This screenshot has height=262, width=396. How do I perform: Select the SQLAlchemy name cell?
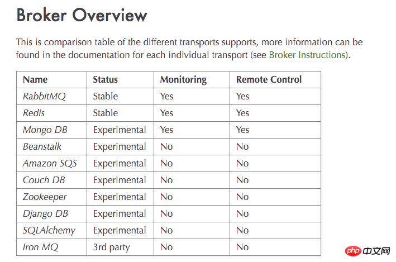coord(49,230)
